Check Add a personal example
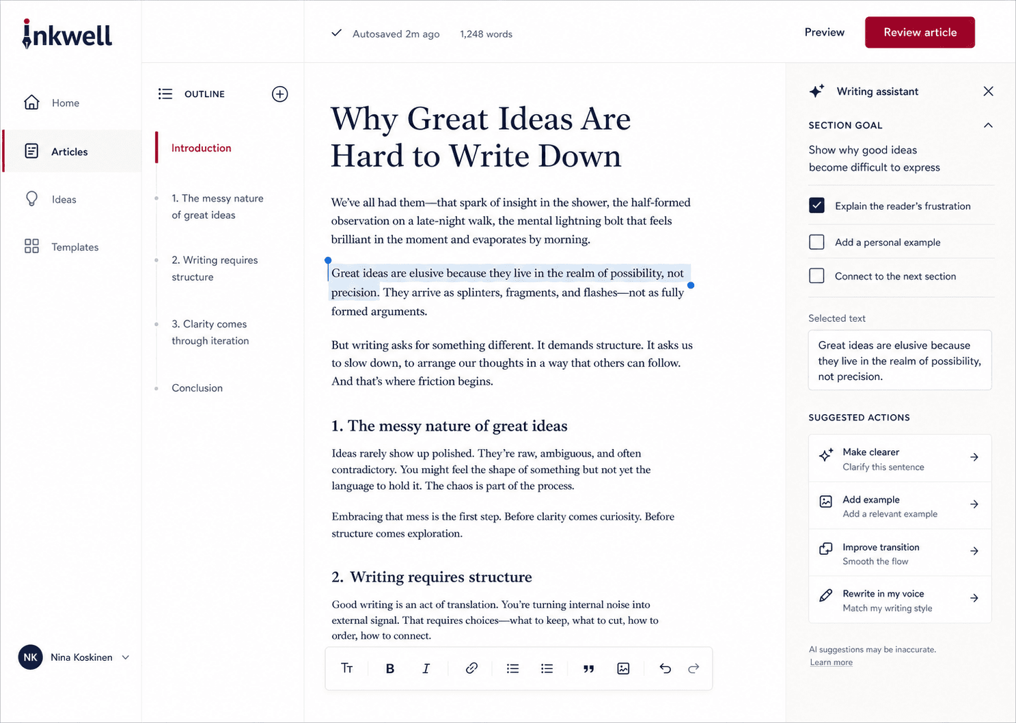This screenshot has width=1016, height=723. click(x=816, y=242)
